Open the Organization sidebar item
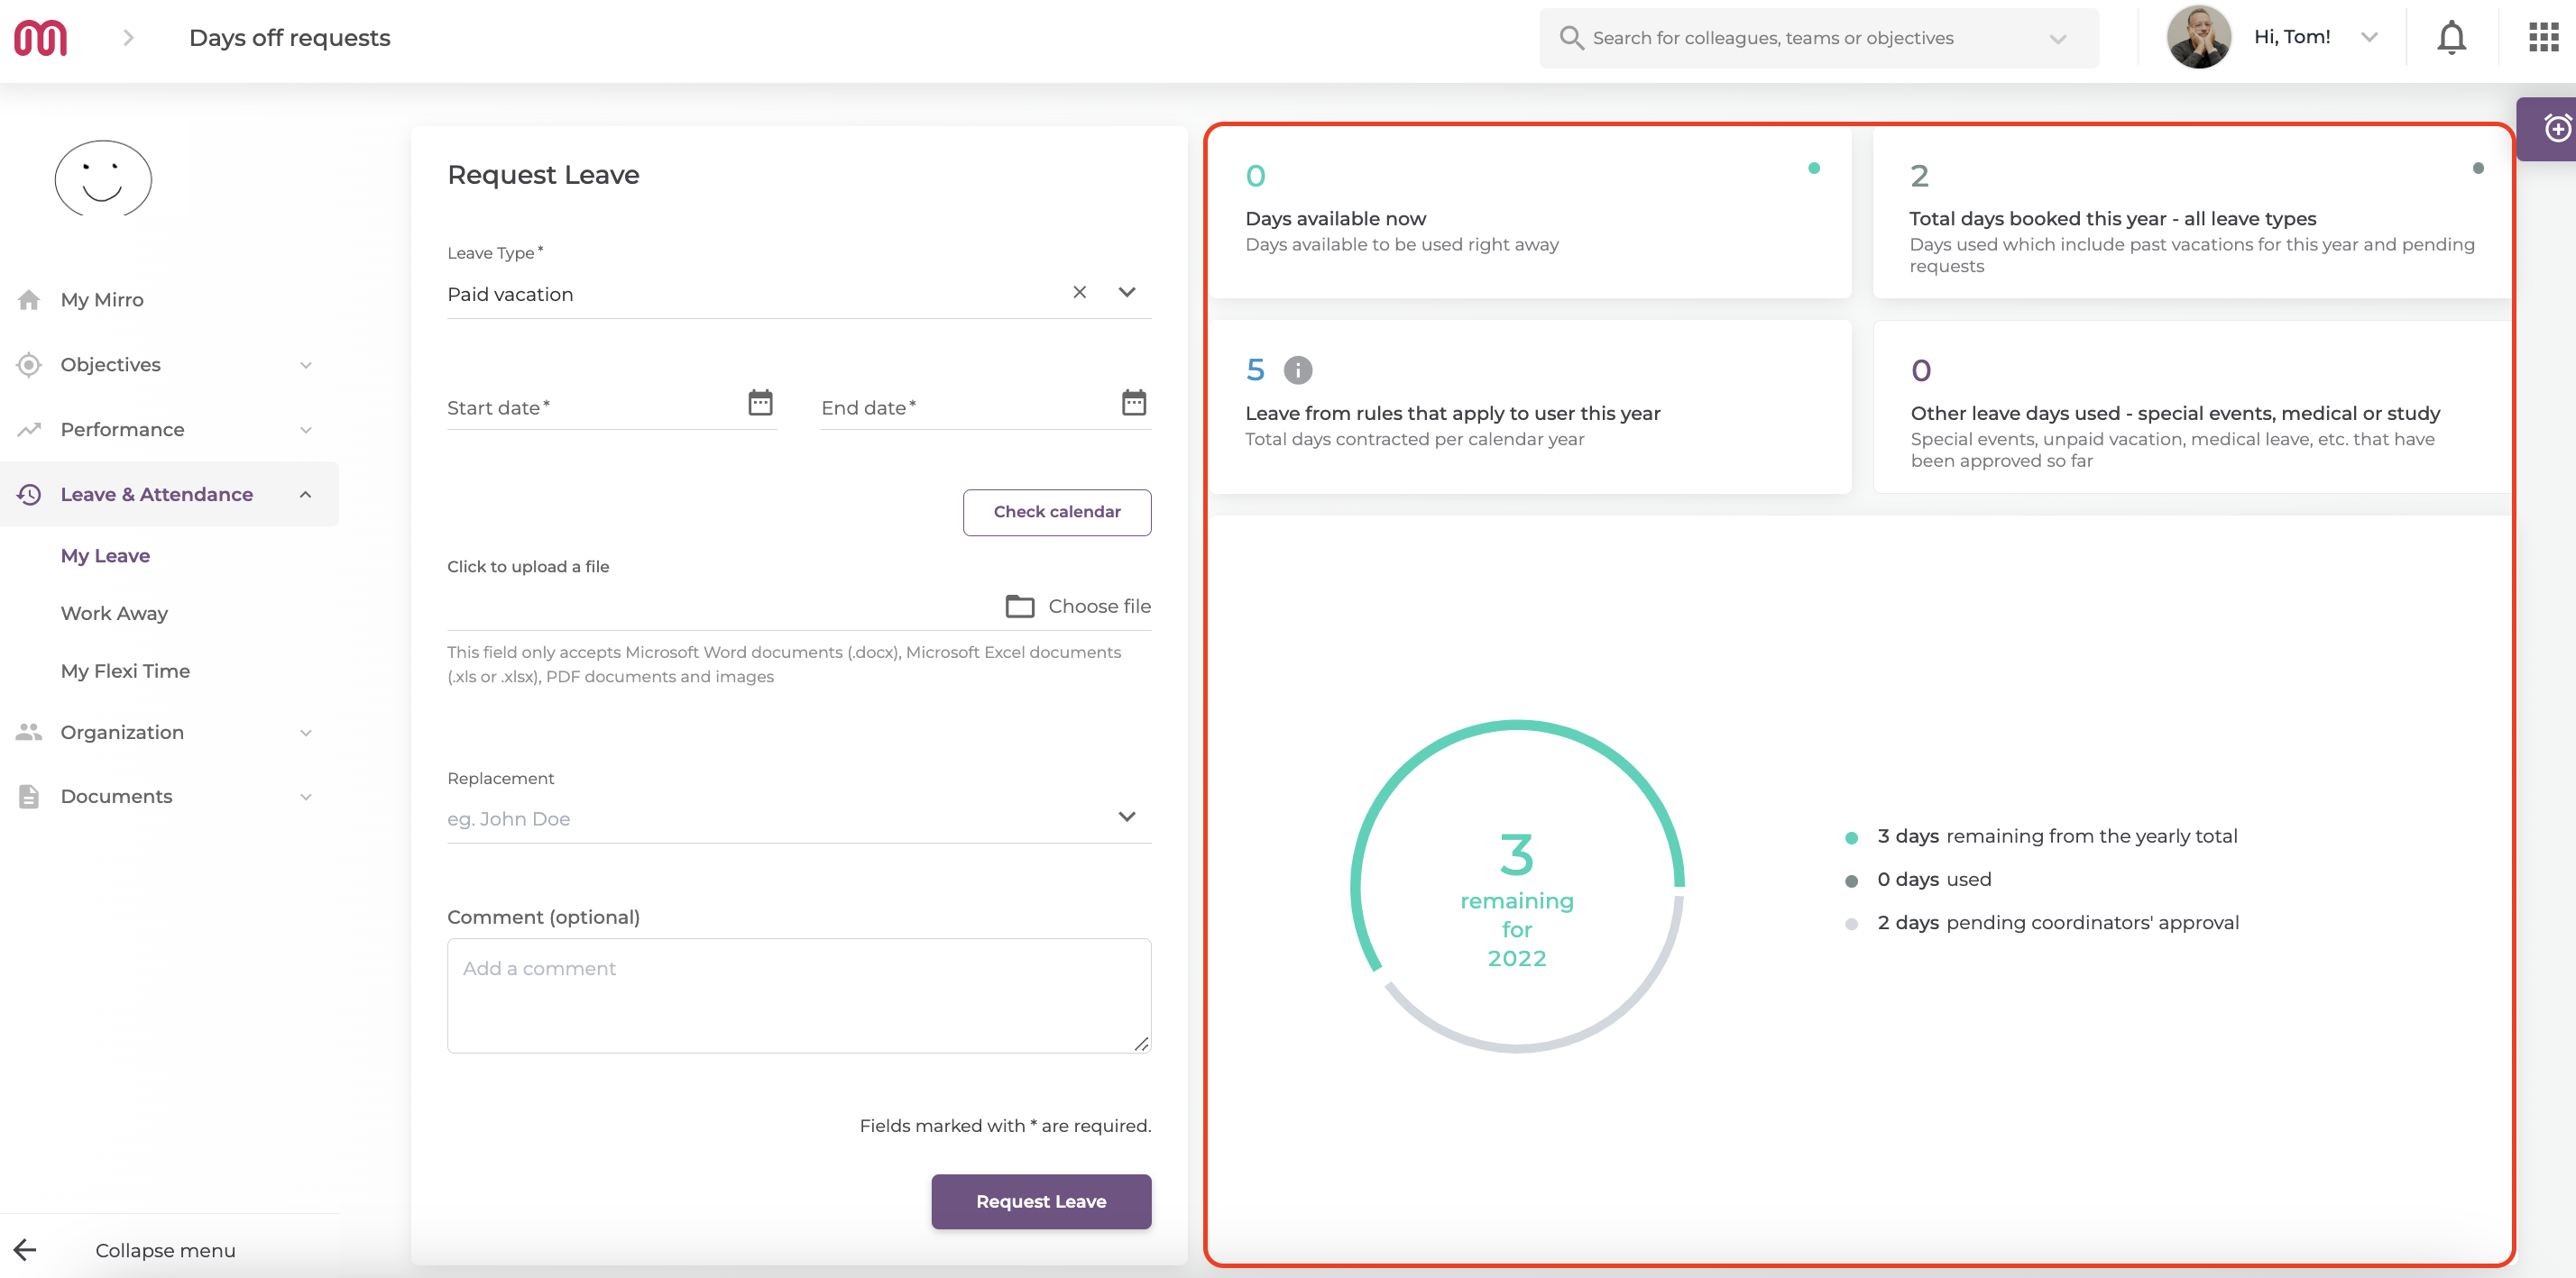 (122, 733)
